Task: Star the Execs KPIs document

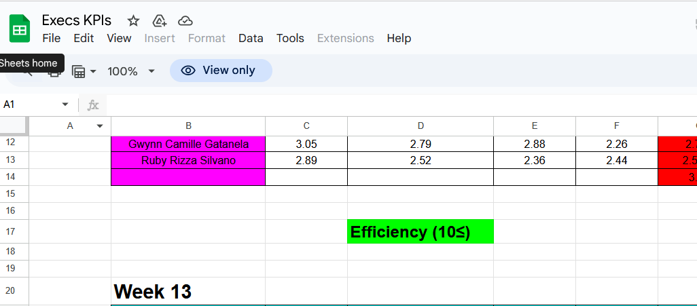Action: point(134,20)
